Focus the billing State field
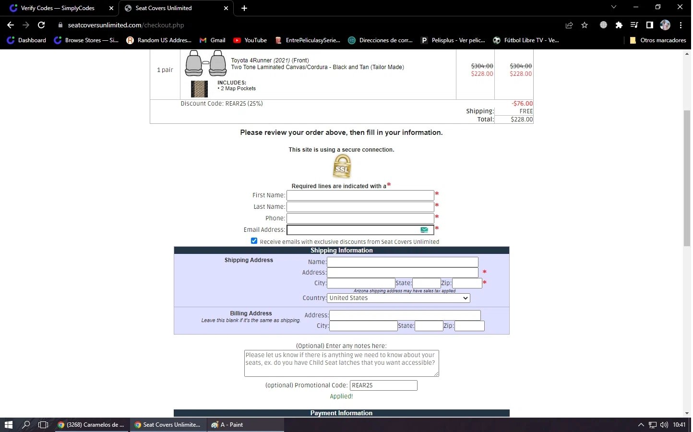The image size is (693, 432). point(429,326)
